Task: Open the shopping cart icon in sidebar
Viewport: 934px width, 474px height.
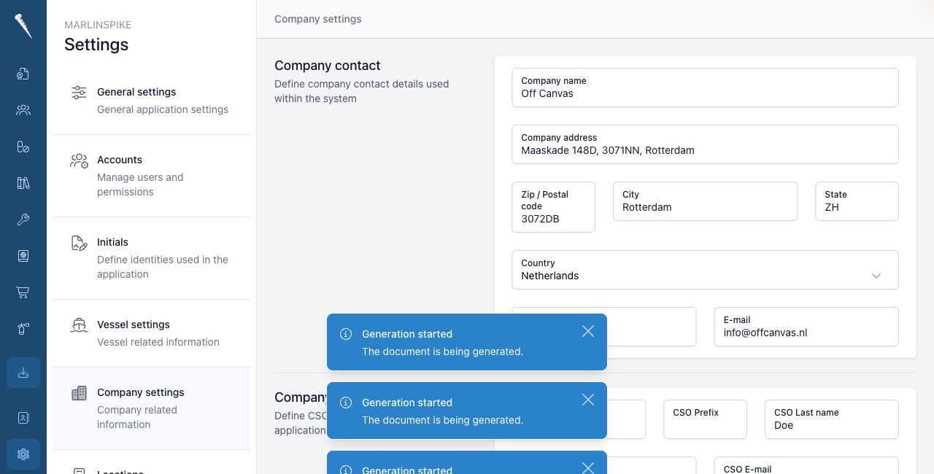Action: (23, 292)
